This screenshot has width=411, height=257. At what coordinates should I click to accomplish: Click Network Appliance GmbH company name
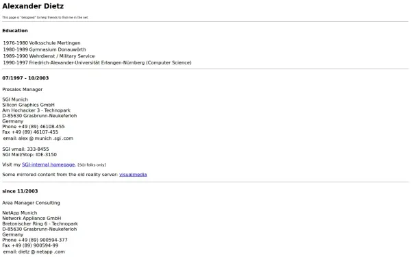tap(32, 219)
